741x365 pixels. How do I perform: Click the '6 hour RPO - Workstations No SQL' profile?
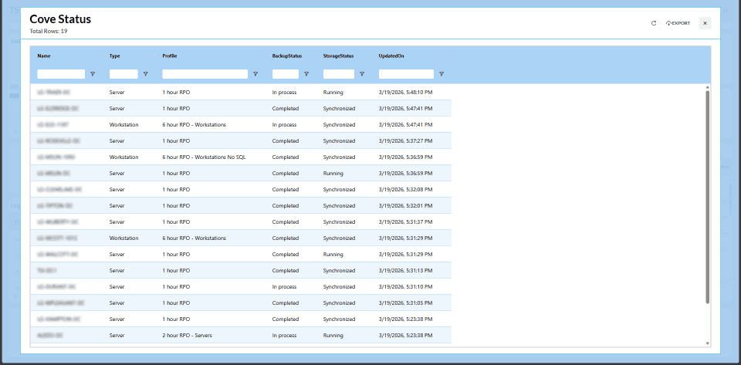coord(204,157)
